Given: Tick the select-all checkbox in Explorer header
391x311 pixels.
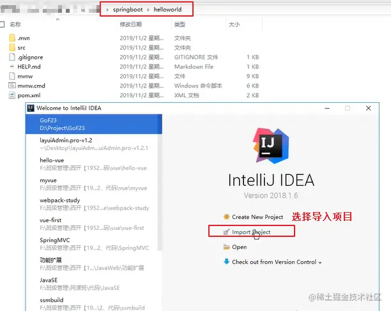Looking at the screenshot, I should [x=2, y=24].
